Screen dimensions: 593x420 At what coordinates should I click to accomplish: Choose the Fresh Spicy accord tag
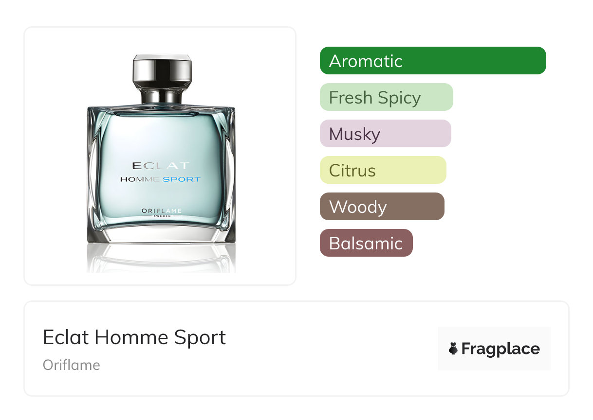[x=386, y=97]
